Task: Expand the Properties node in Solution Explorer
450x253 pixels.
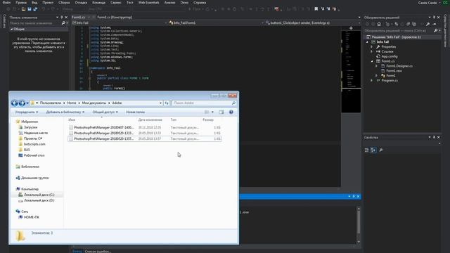Action: (x=372, y=47)
